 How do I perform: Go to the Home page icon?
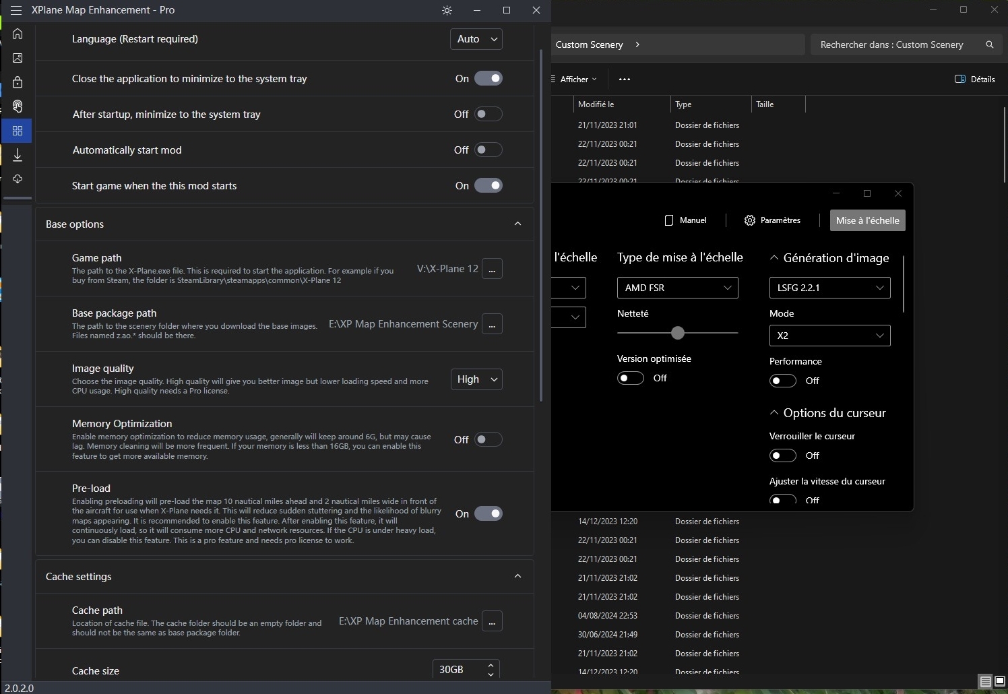pyautogui.click(x=18, y=34)
